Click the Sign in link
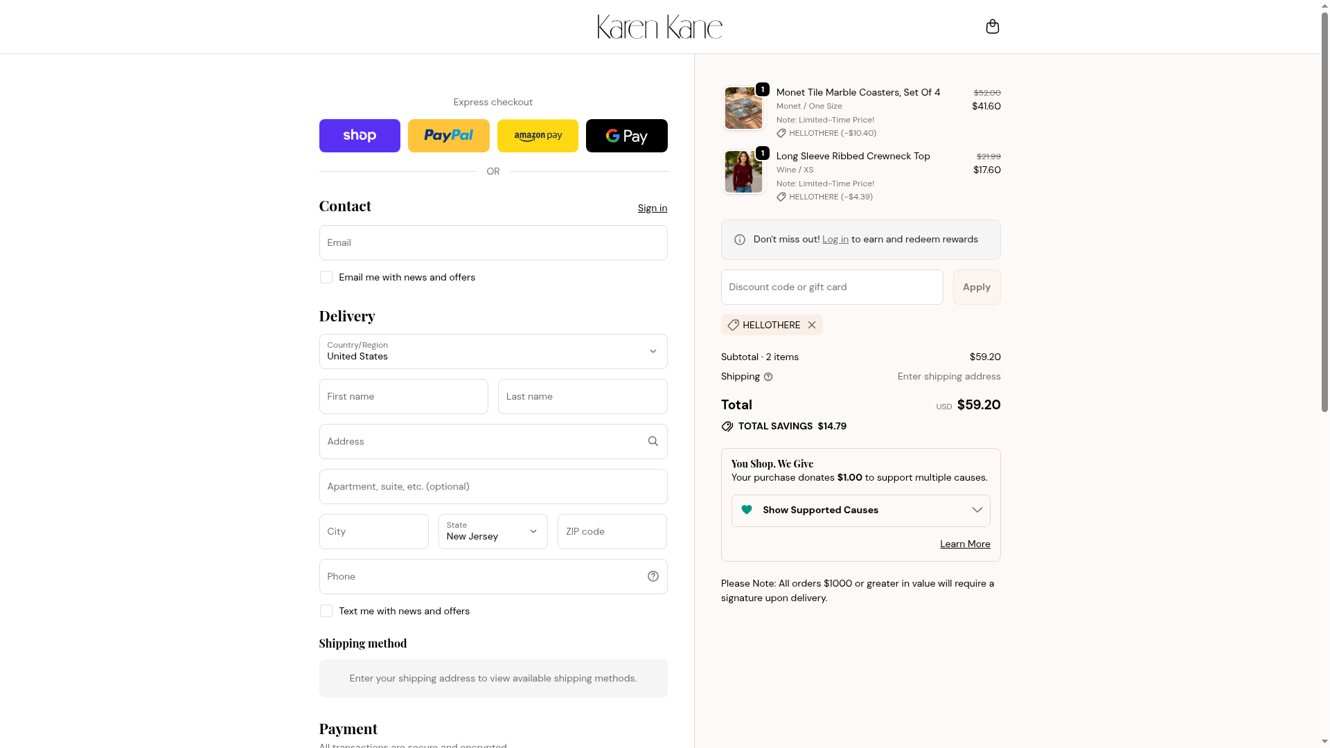Viewport: 1330px width, 748px height. point(652,208)
